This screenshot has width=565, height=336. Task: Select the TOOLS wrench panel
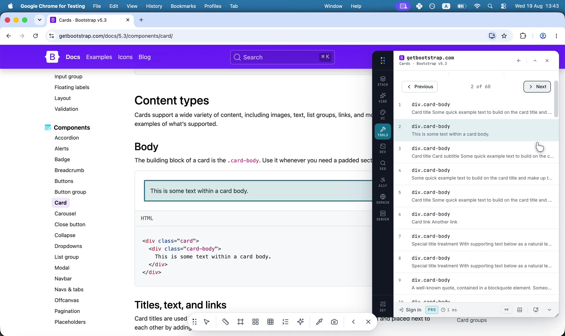point(383,131)
